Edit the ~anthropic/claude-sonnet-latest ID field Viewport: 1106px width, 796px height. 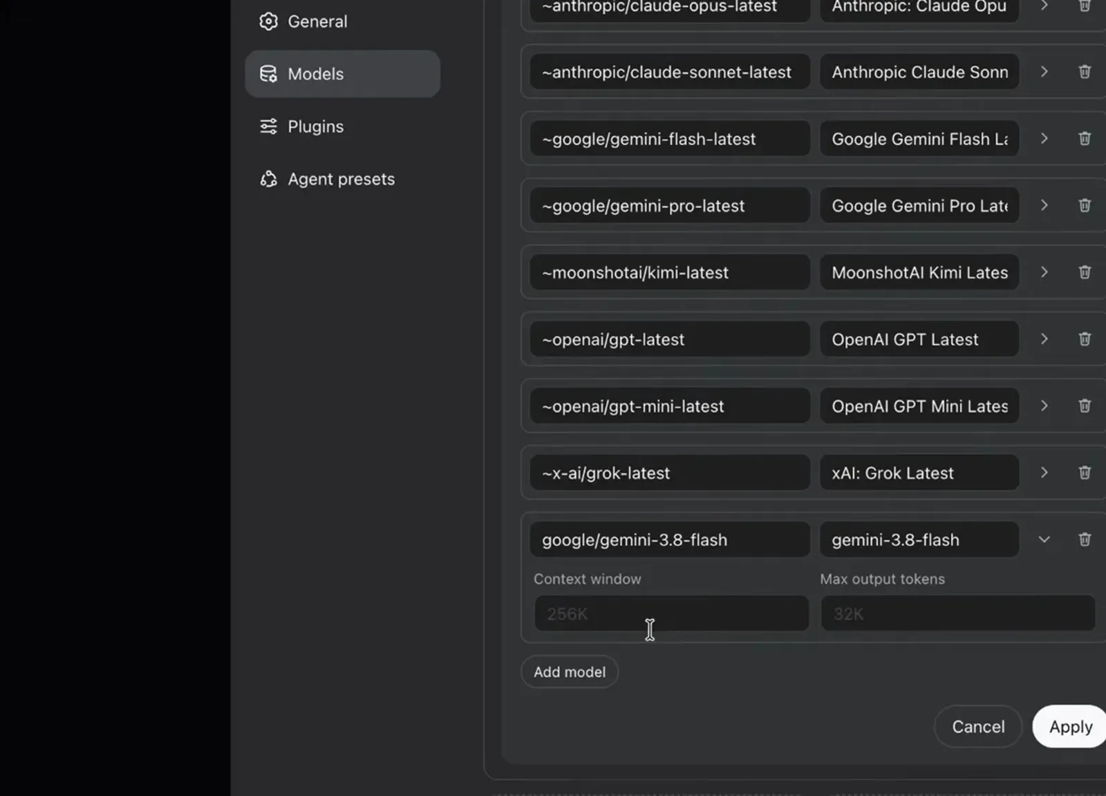[x=670, y=72]
